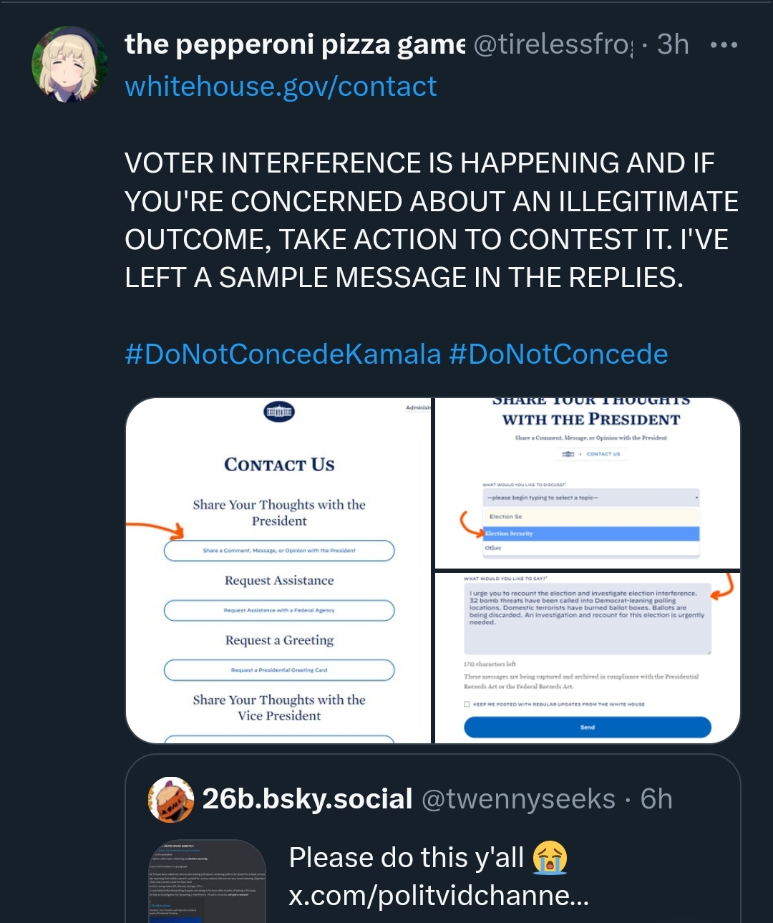Open the x.com/politvidchanne link
The image size is (773, 923).
point(439,896)
